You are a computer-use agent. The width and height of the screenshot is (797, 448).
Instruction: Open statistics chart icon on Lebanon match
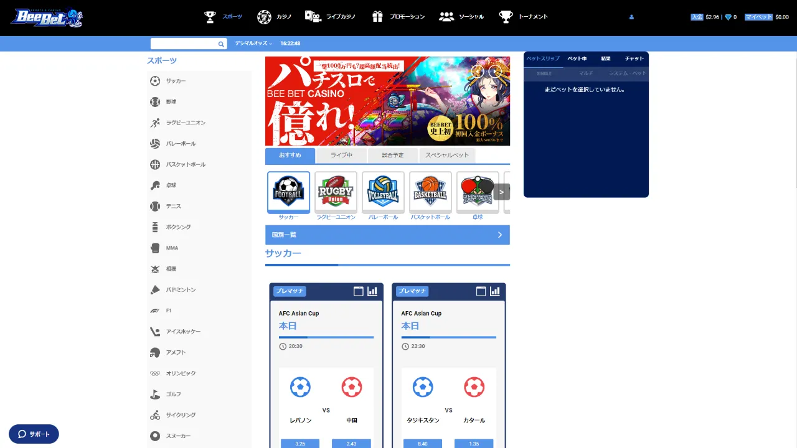(372, 291)
